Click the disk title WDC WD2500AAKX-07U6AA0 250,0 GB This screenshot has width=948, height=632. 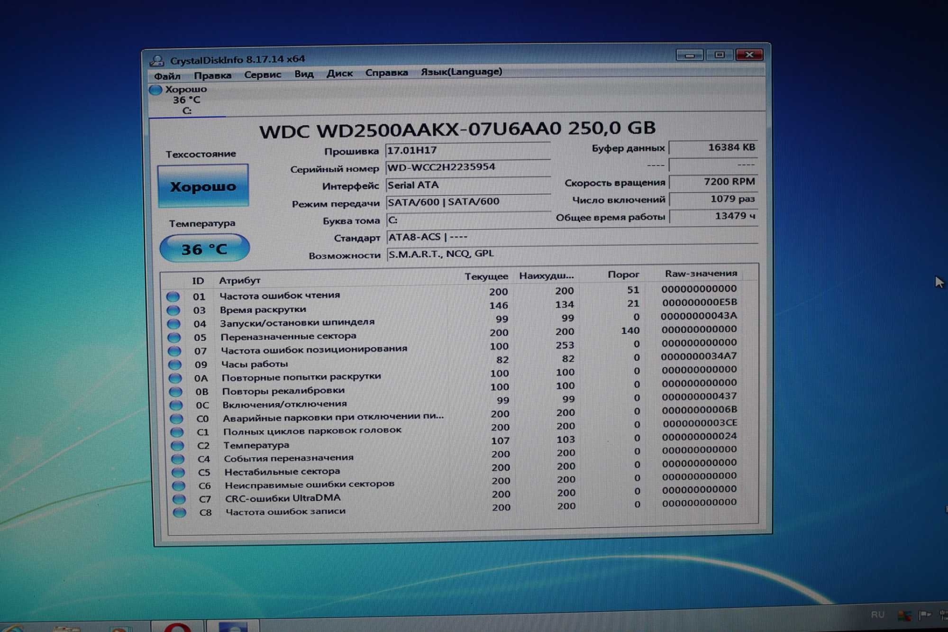coord(457,129)
